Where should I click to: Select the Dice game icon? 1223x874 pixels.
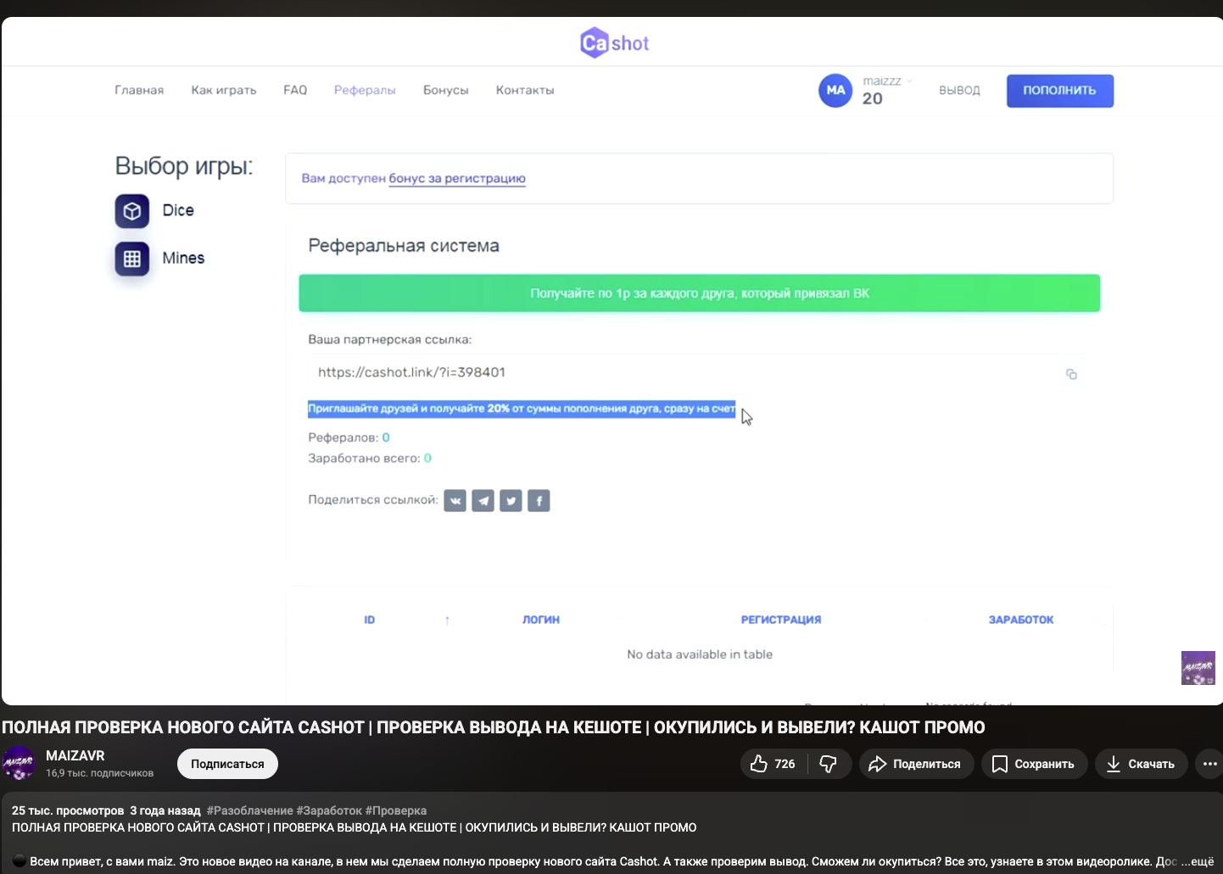pyautogui.click(x=132, y=211)
